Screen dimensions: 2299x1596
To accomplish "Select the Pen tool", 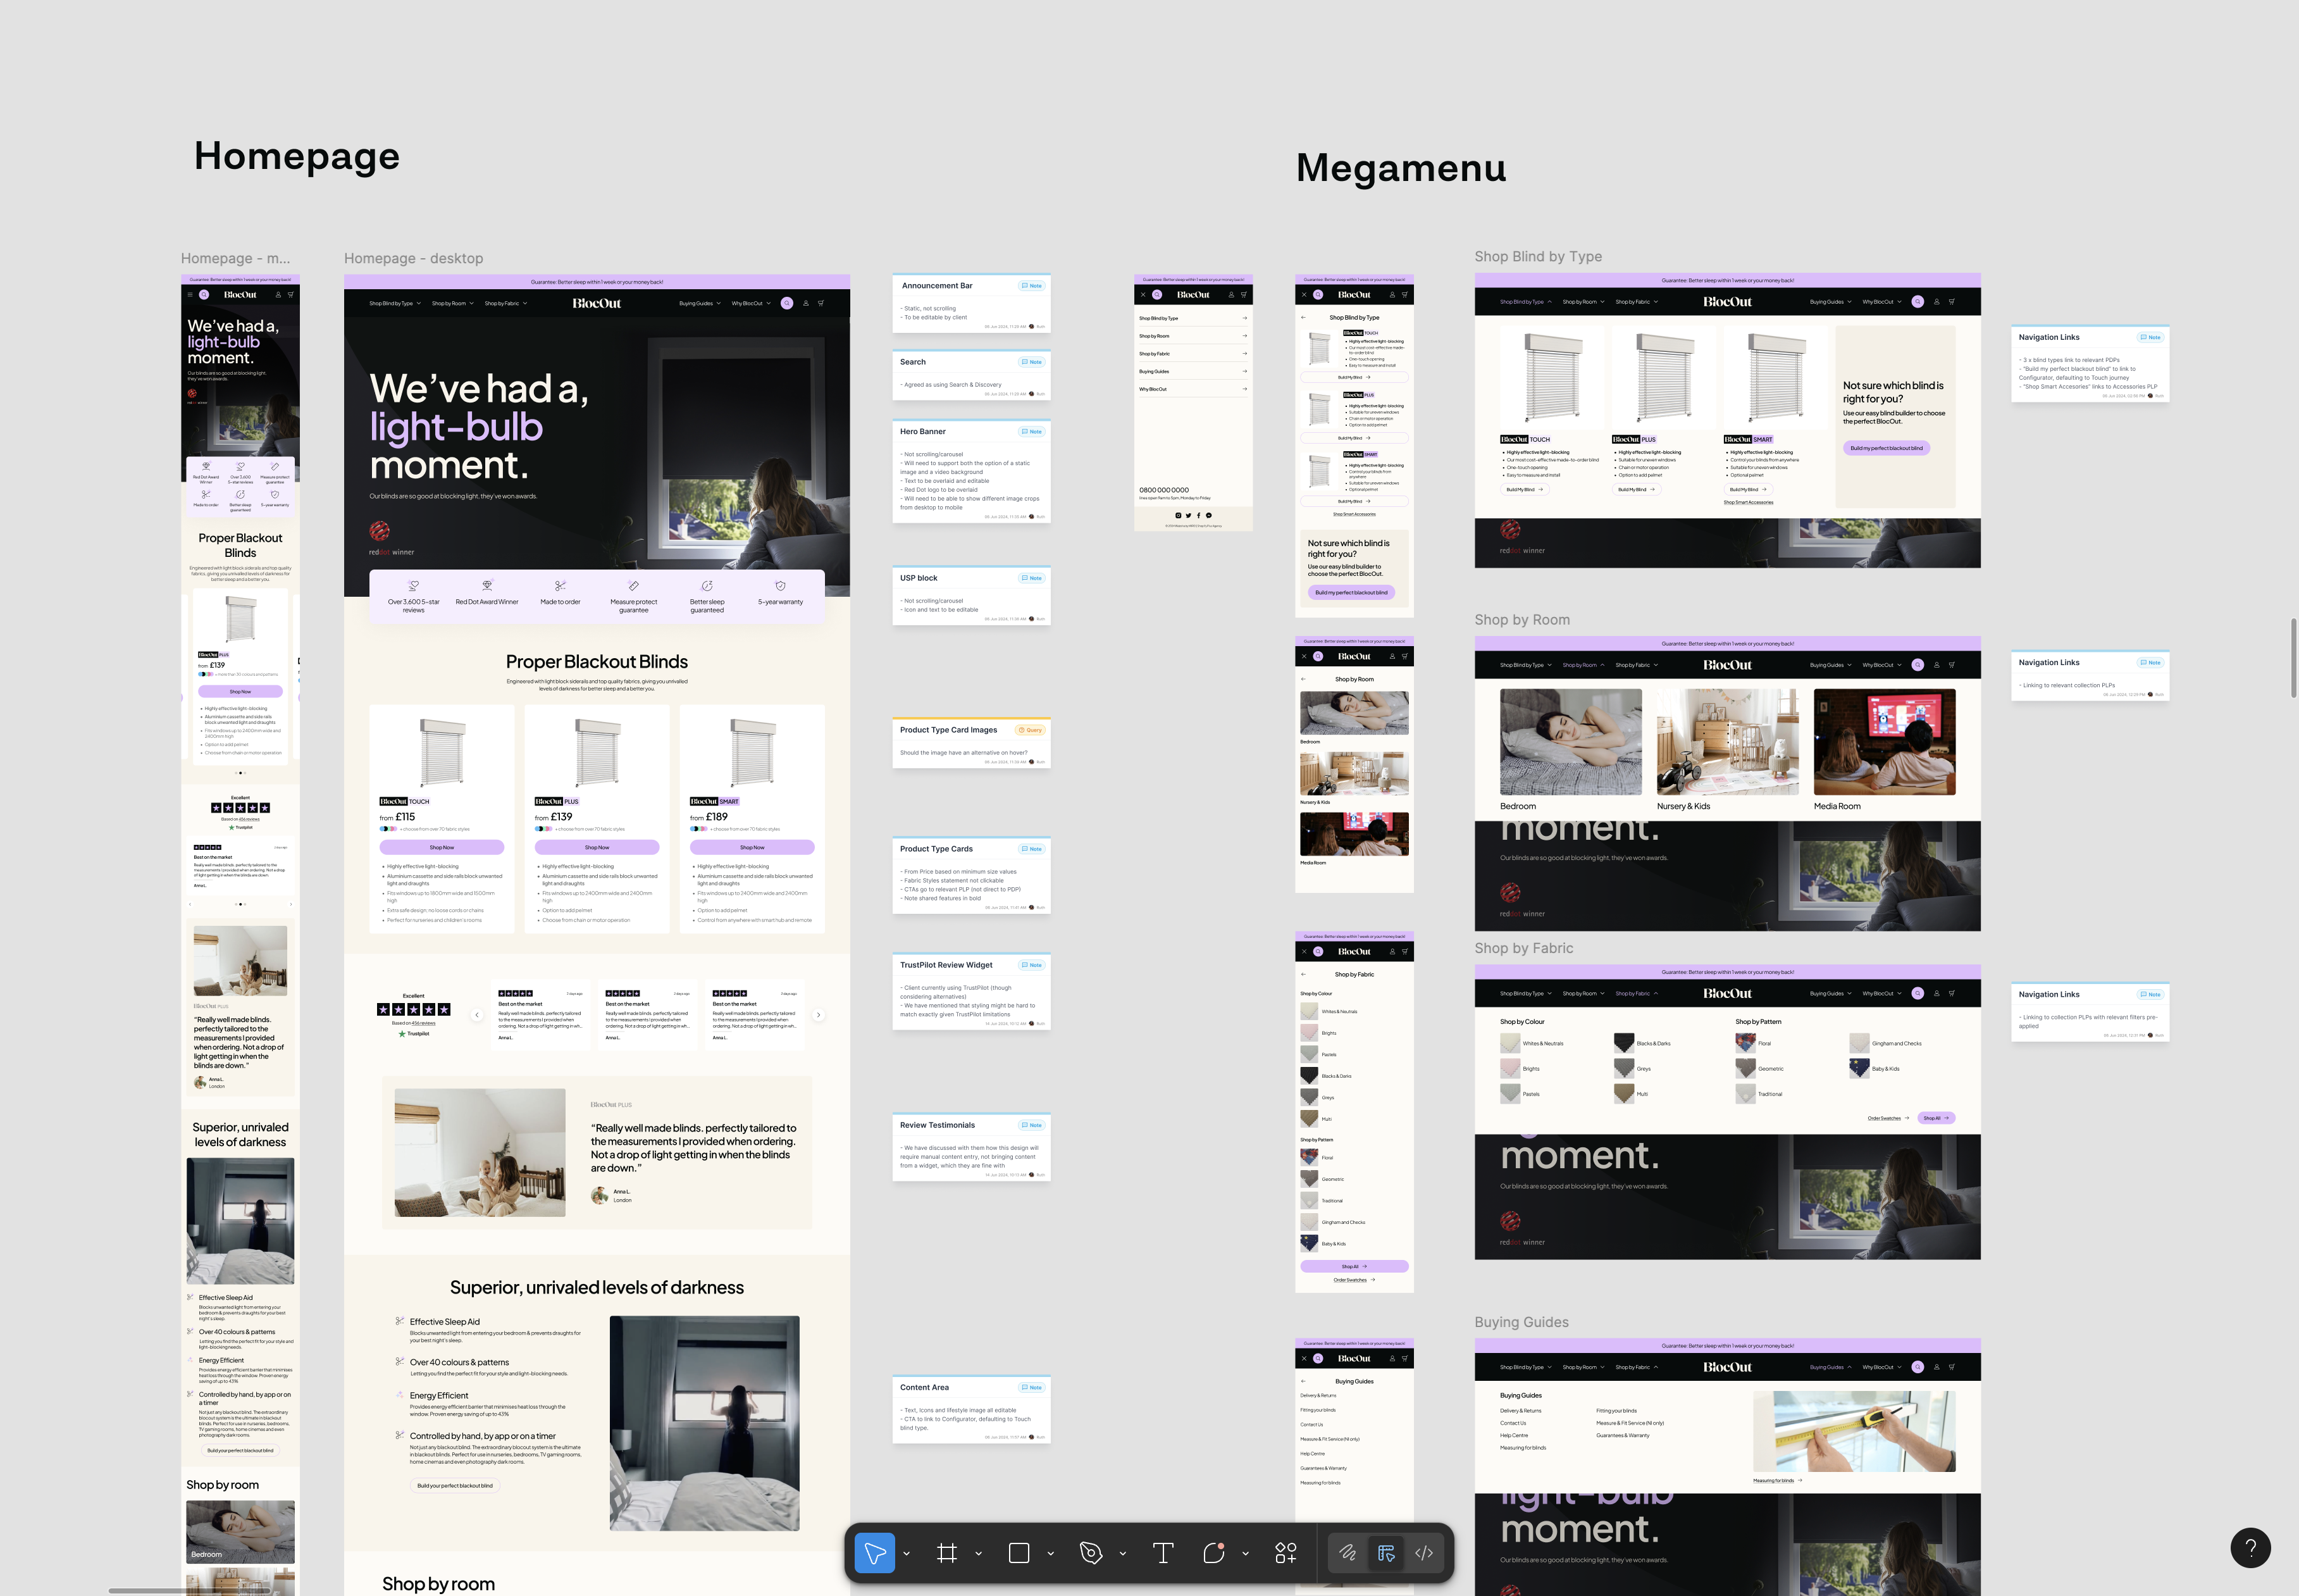I will [1091, 1553].
